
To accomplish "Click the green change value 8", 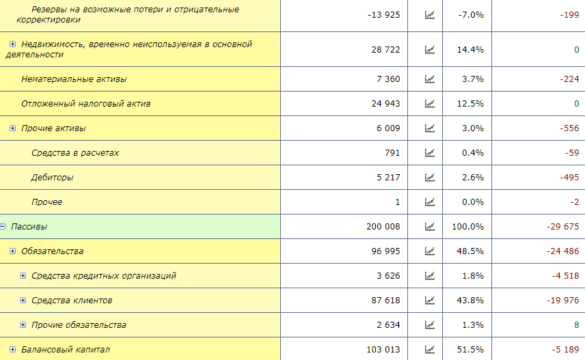I will pyautogui.click(x=577, y=325).
